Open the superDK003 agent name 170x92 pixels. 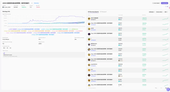(94, 64)
